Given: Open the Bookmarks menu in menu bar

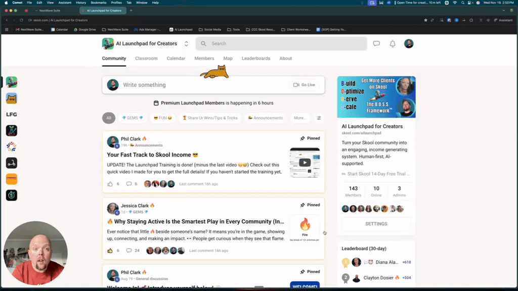Looking at the screenshot, I should click(99, 3).
